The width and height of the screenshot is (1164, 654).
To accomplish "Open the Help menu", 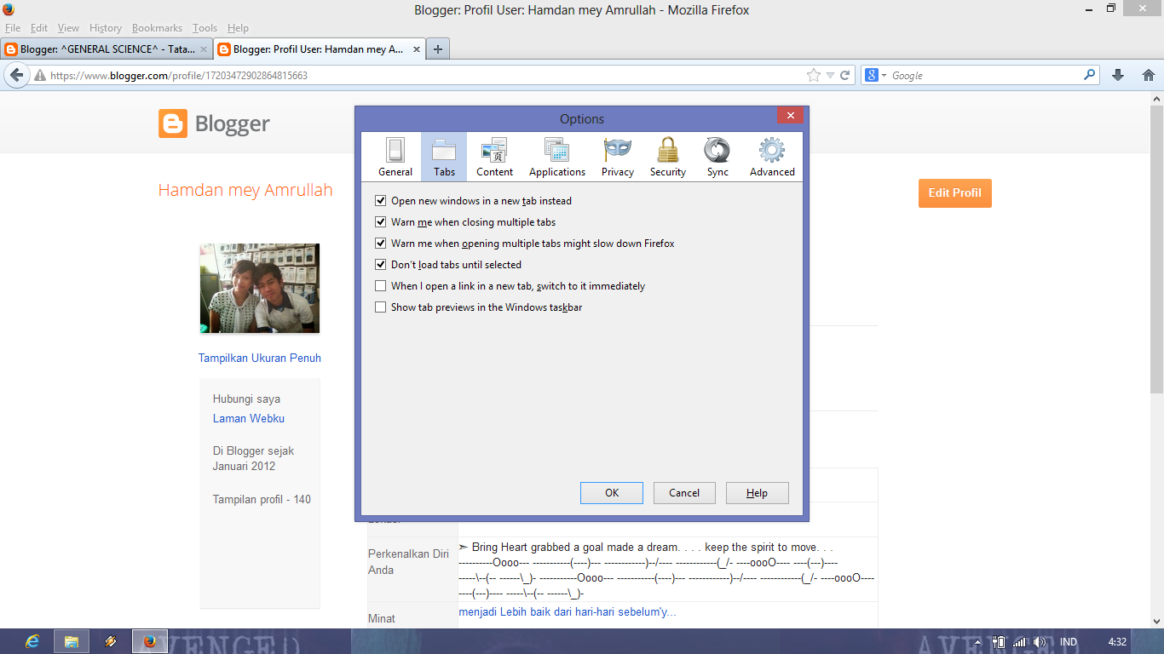I will 238,28.
